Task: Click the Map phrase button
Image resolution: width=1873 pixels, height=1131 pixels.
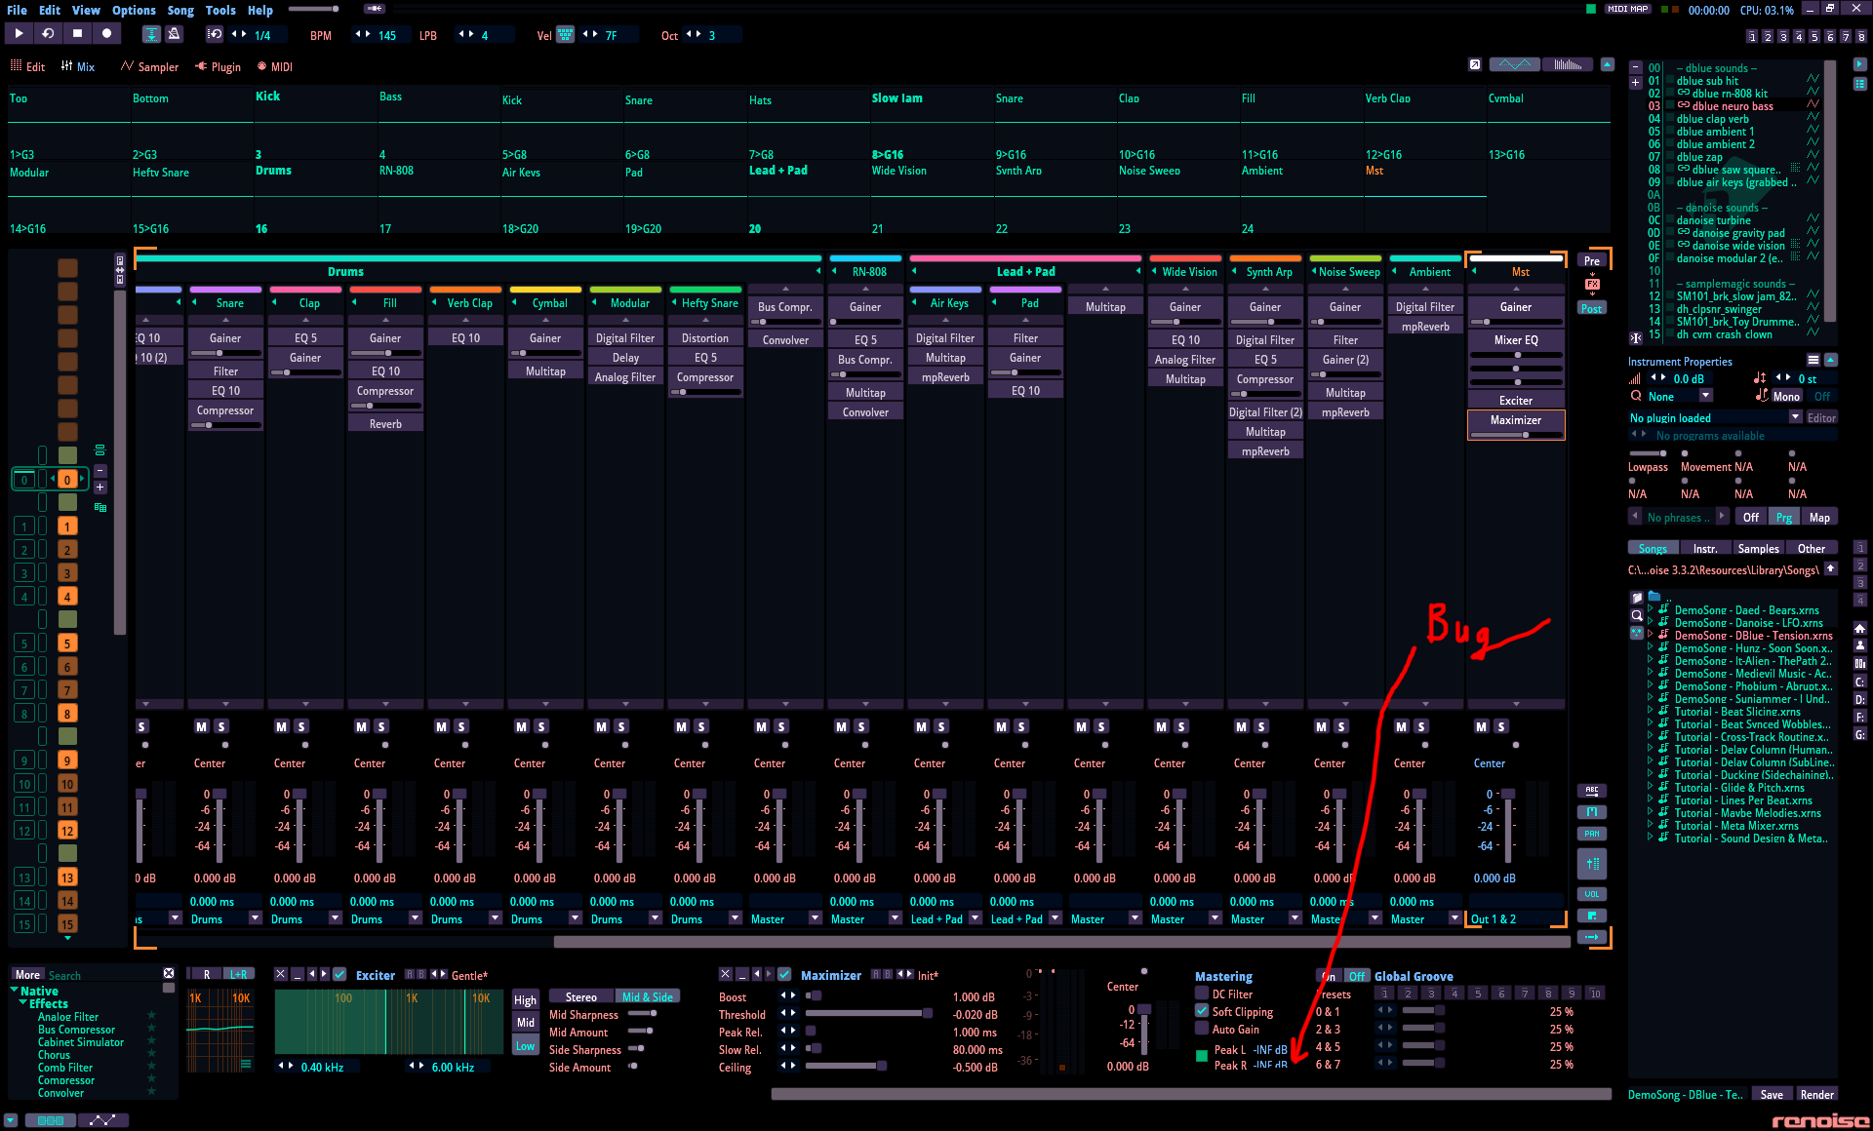Action: point(1819,517)
